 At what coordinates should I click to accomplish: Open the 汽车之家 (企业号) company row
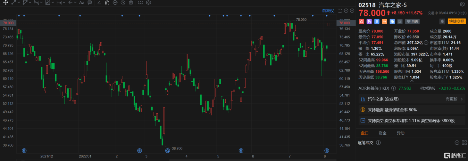click(412, 99)
